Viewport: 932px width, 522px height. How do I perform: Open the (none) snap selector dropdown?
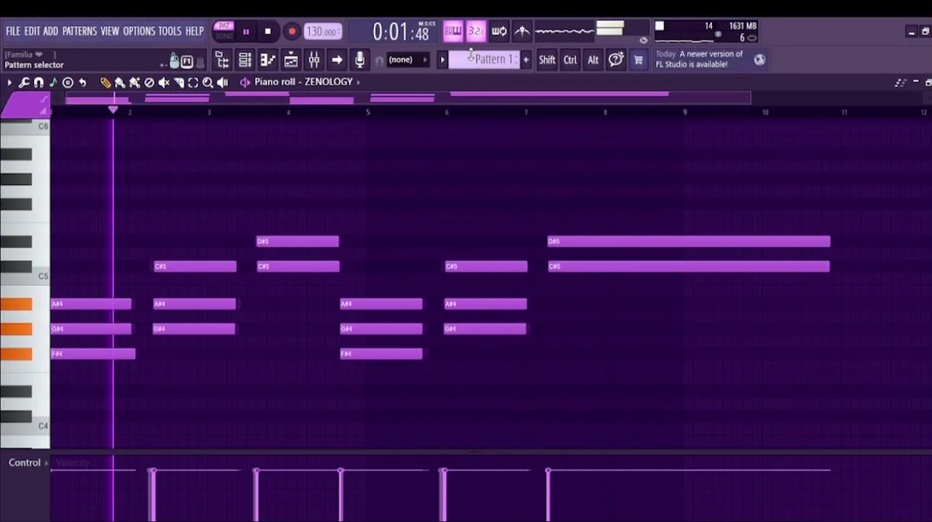pyautogui.click(x=408, y=60)
